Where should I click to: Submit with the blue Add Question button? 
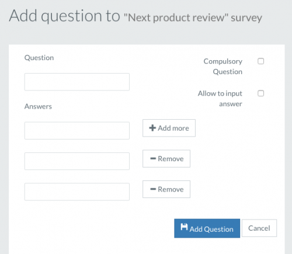pos(207,228)
